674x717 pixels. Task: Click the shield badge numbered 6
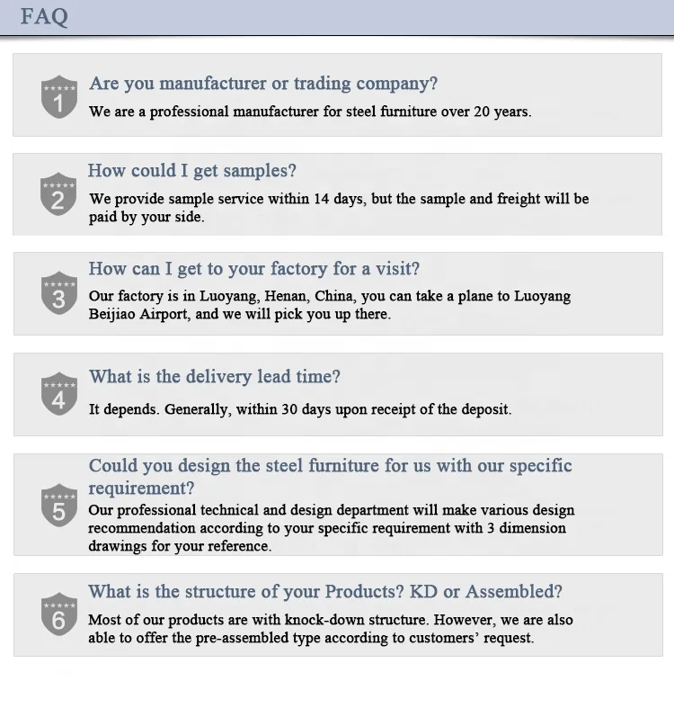(x=59, y=614)
